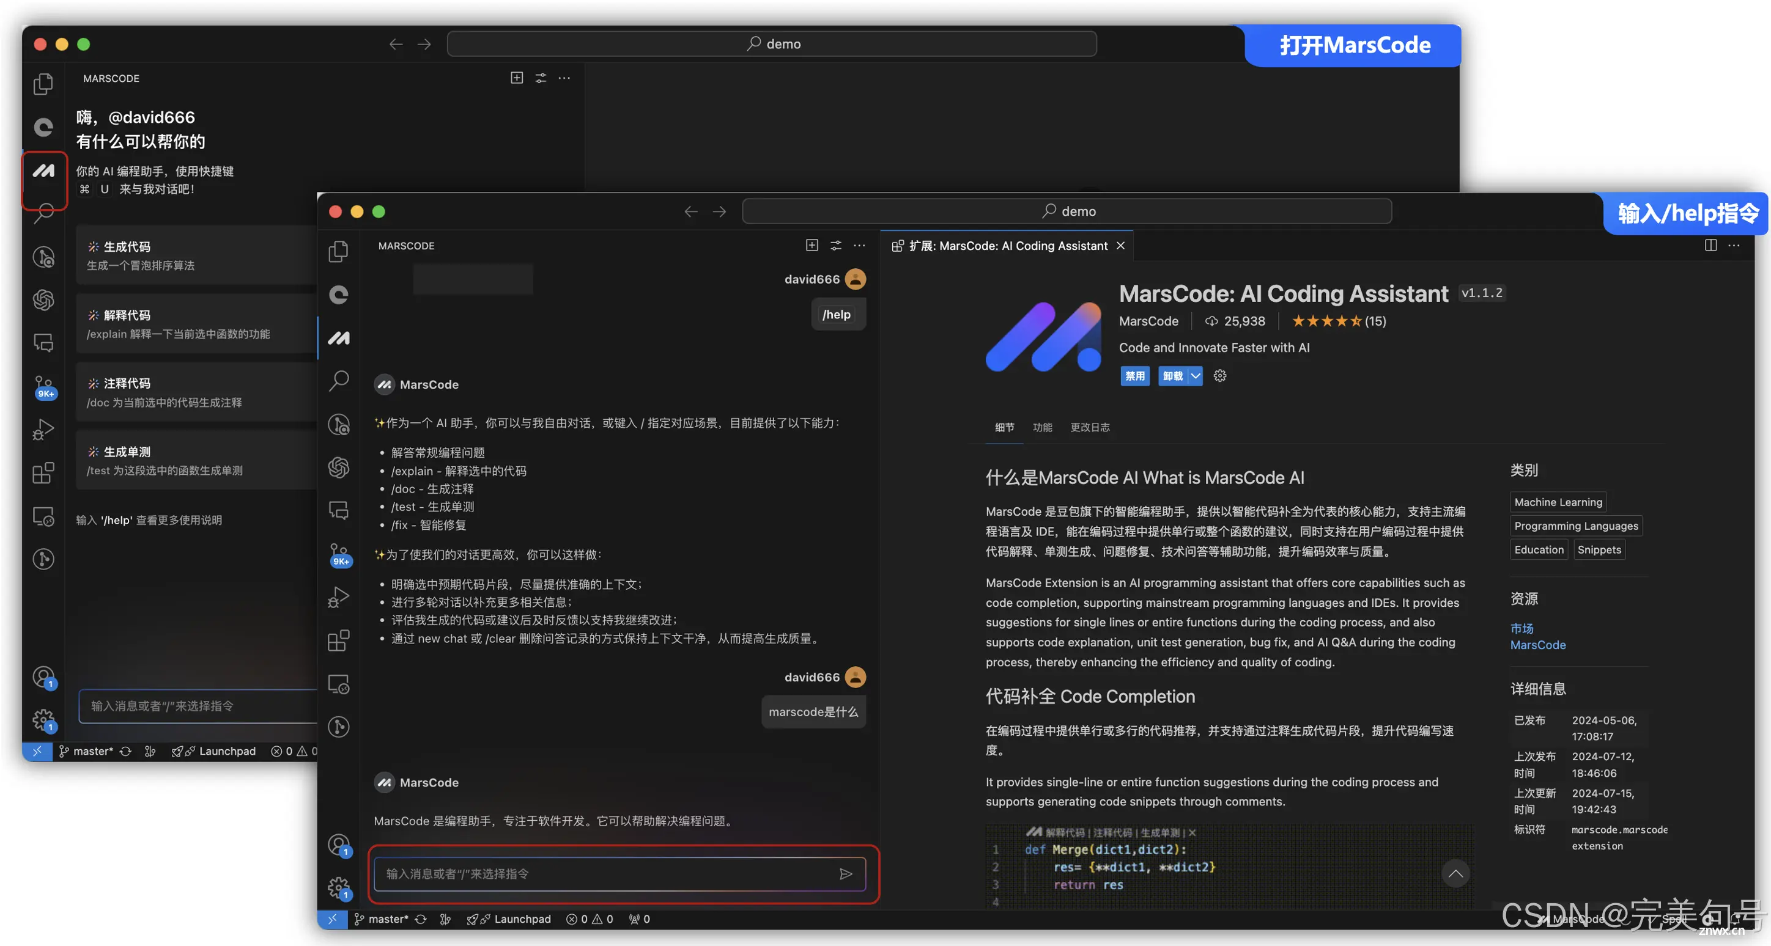Open Explorer icon in front window activity bar
This screenshot has height=946, width=1771.
pos(338,251)
